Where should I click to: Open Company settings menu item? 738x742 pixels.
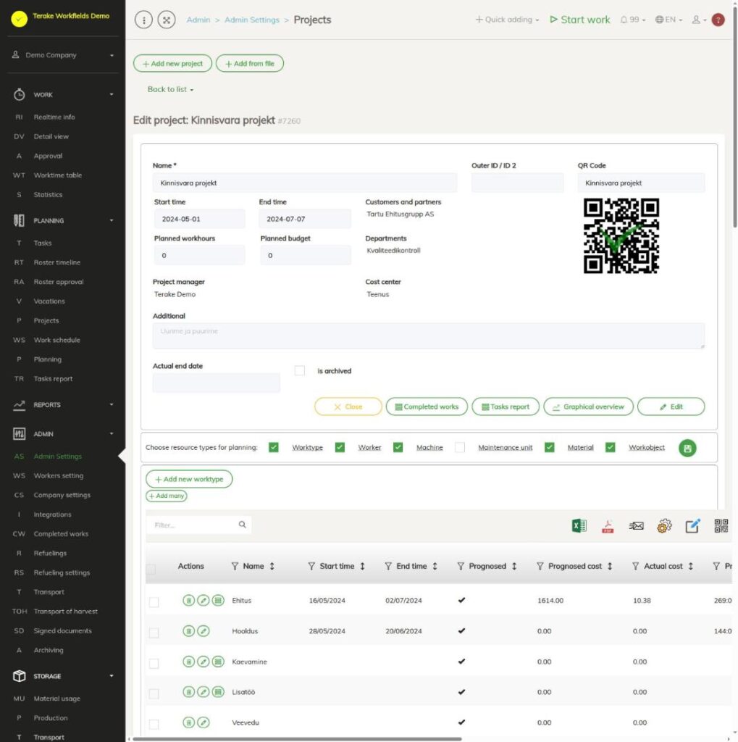coord(62,495)
